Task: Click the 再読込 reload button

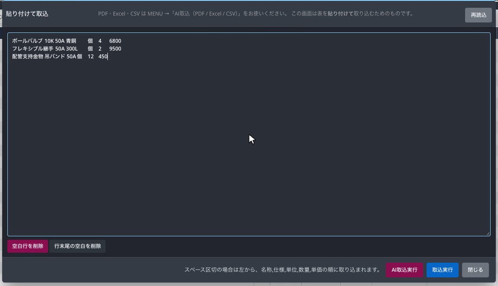Action: pyautogui.click(x=479, y=15)
